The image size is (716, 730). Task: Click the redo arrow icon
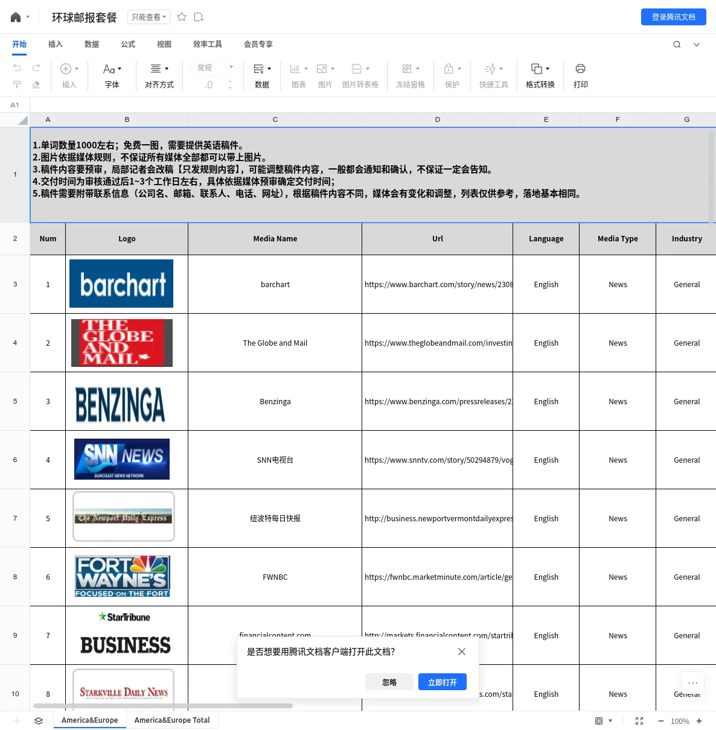pos(36,68)
